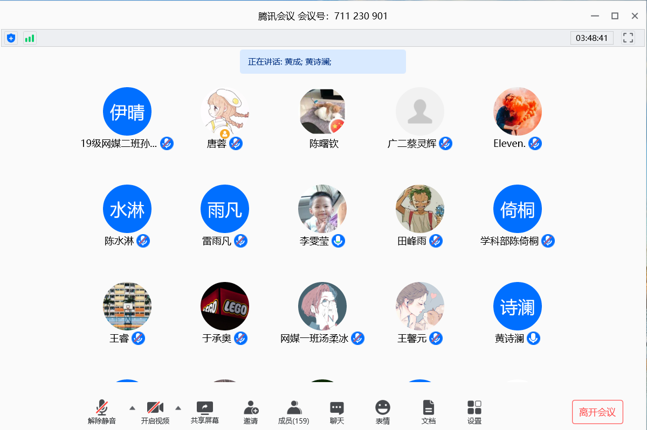Open the Share Screen (共享屏幕) tool

[205, 412]
